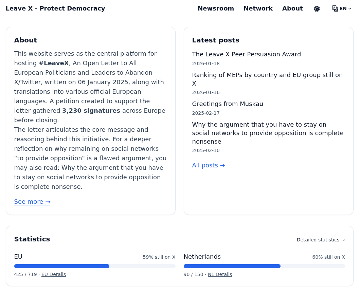Open the All posts link
The image size is (360, 292).
click(208, 165)
